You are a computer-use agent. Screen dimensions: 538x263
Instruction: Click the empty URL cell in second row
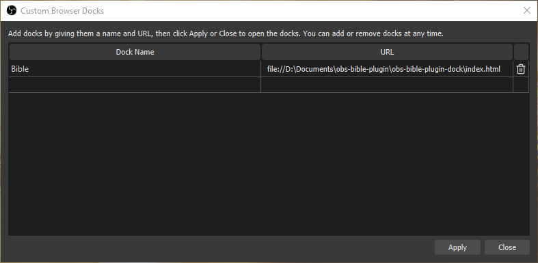point(387,85)
